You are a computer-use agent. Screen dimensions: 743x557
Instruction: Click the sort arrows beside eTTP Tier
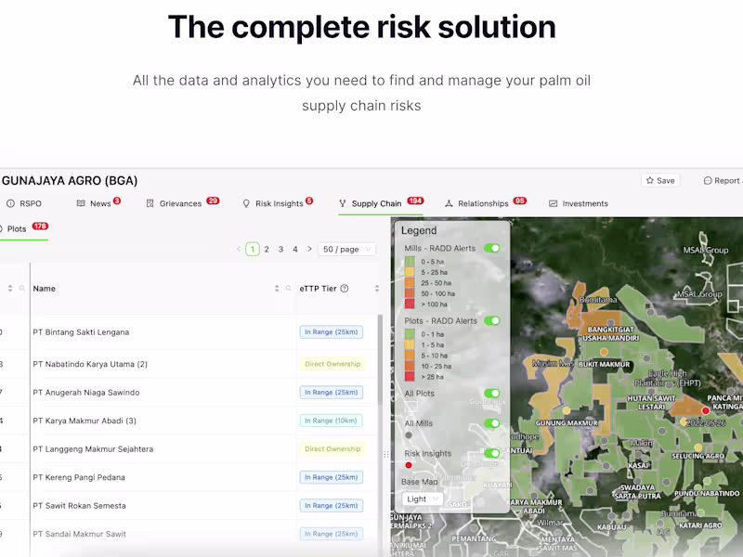tap(377, 289)
